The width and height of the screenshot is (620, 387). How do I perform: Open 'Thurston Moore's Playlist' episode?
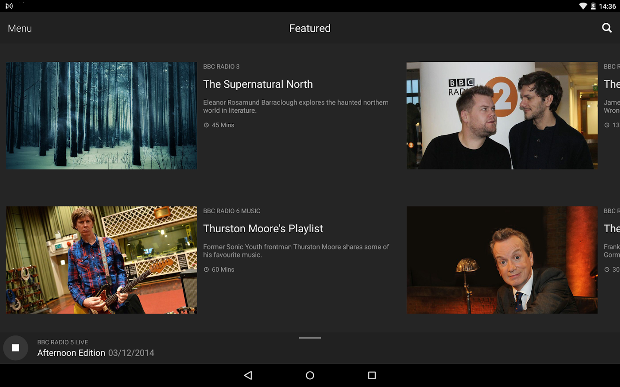[263, 228]
